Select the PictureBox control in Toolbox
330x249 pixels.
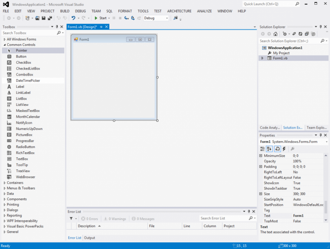(24, 135)
